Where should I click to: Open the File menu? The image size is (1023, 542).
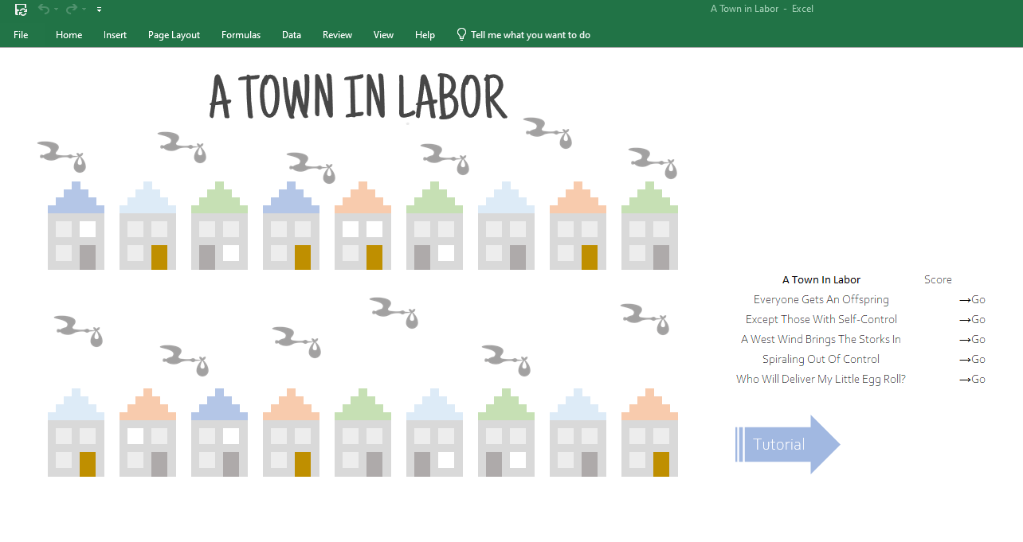(x=21, y=35)
